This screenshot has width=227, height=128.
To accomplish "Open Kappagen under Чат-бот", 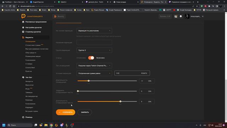I will click(29, 107).
